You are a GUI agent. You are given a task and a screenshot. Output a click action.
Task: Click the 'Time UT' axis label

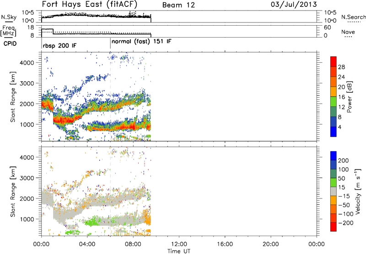[179, 251]
